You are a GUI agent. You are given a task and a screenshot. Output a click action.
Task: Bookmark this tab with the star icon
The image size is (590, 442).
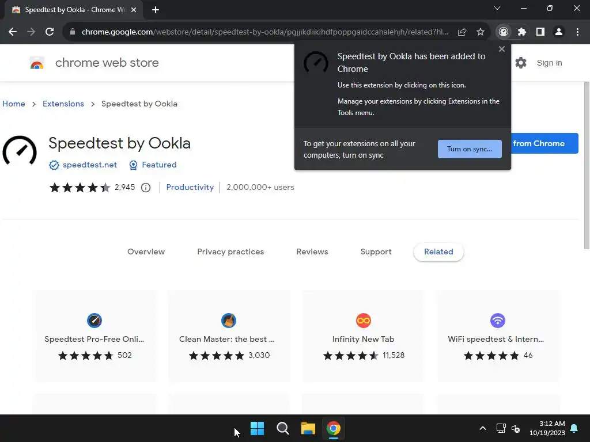point(481,32)
